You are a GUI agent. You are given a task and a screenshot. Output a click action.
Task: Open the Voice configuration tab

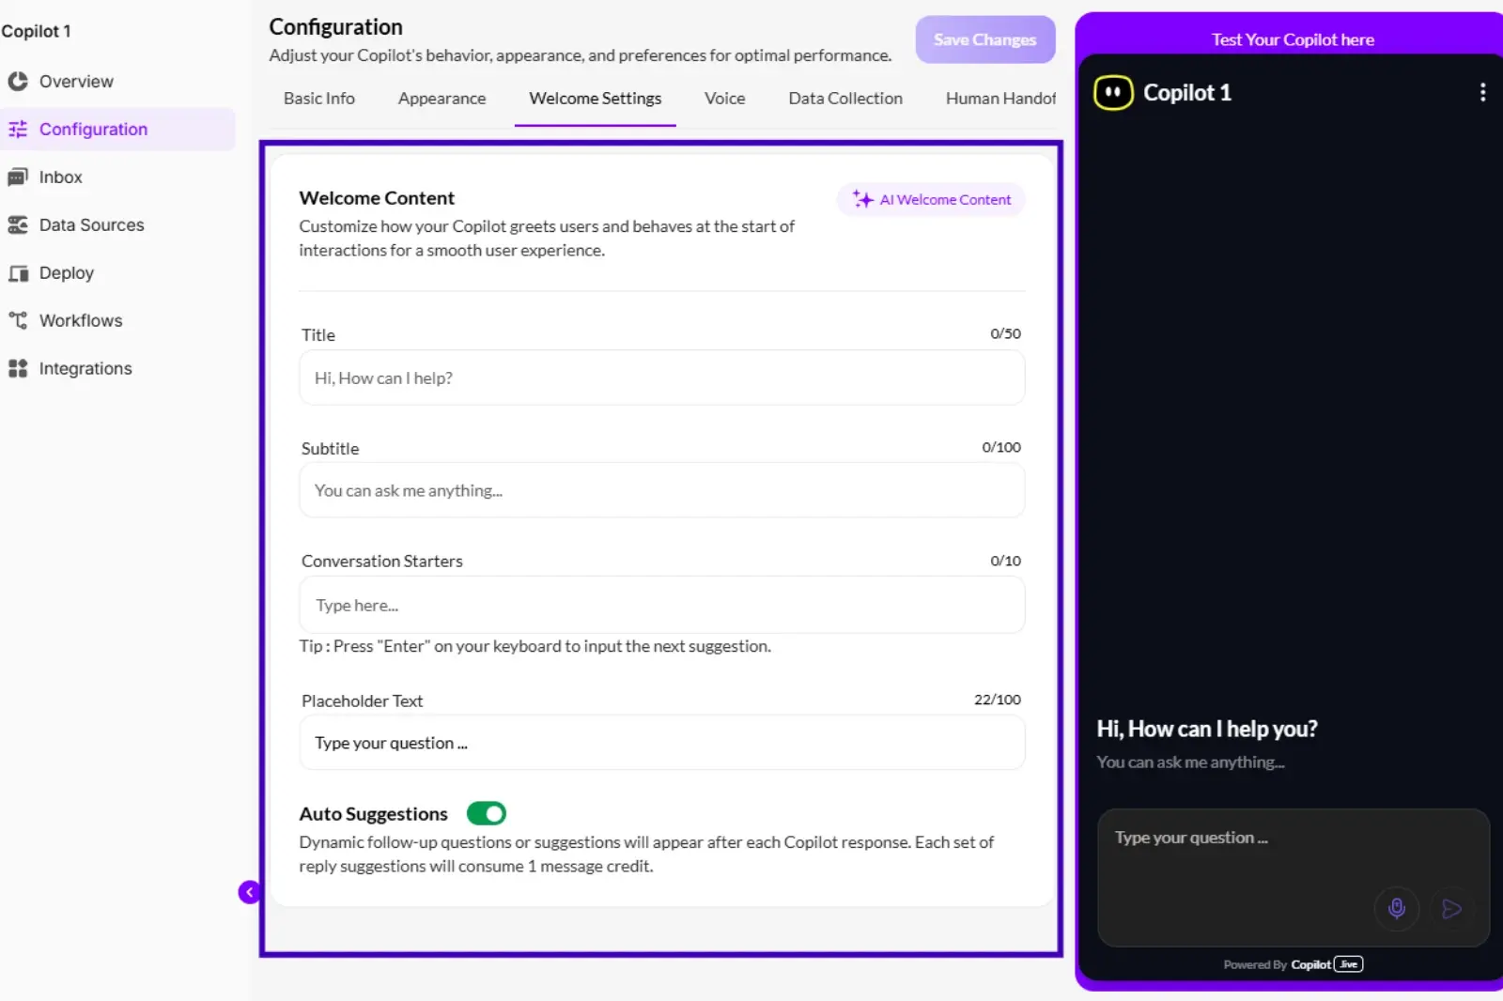(x=724, y=98)
